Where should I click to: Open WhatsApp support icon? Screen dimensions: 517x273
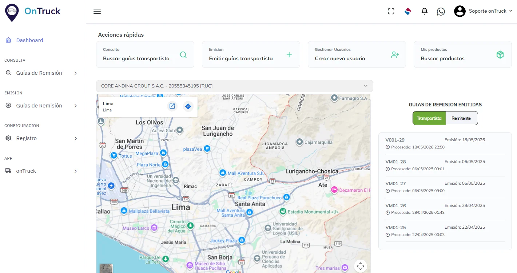(441, 11)
